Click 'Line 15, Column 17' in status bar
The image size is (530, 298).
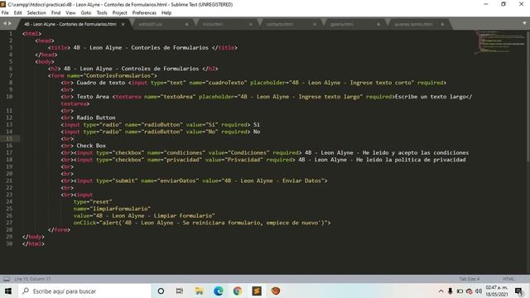32,279
